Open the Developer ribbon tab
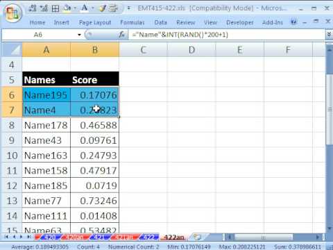The height and width of the screenshot is (250, 333). 240,22
